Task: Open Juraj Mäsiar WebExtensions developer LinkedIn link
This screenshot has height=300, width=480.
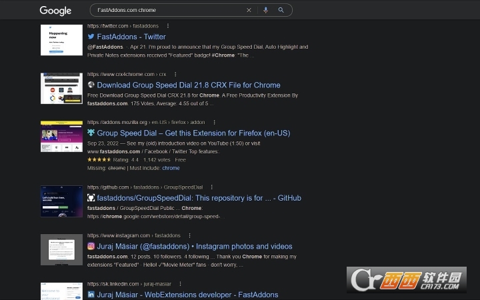Action: coord(187,295)
